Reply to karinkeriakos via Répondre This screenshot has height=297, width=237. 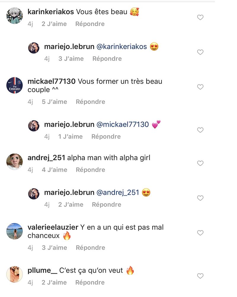(90, 24)
